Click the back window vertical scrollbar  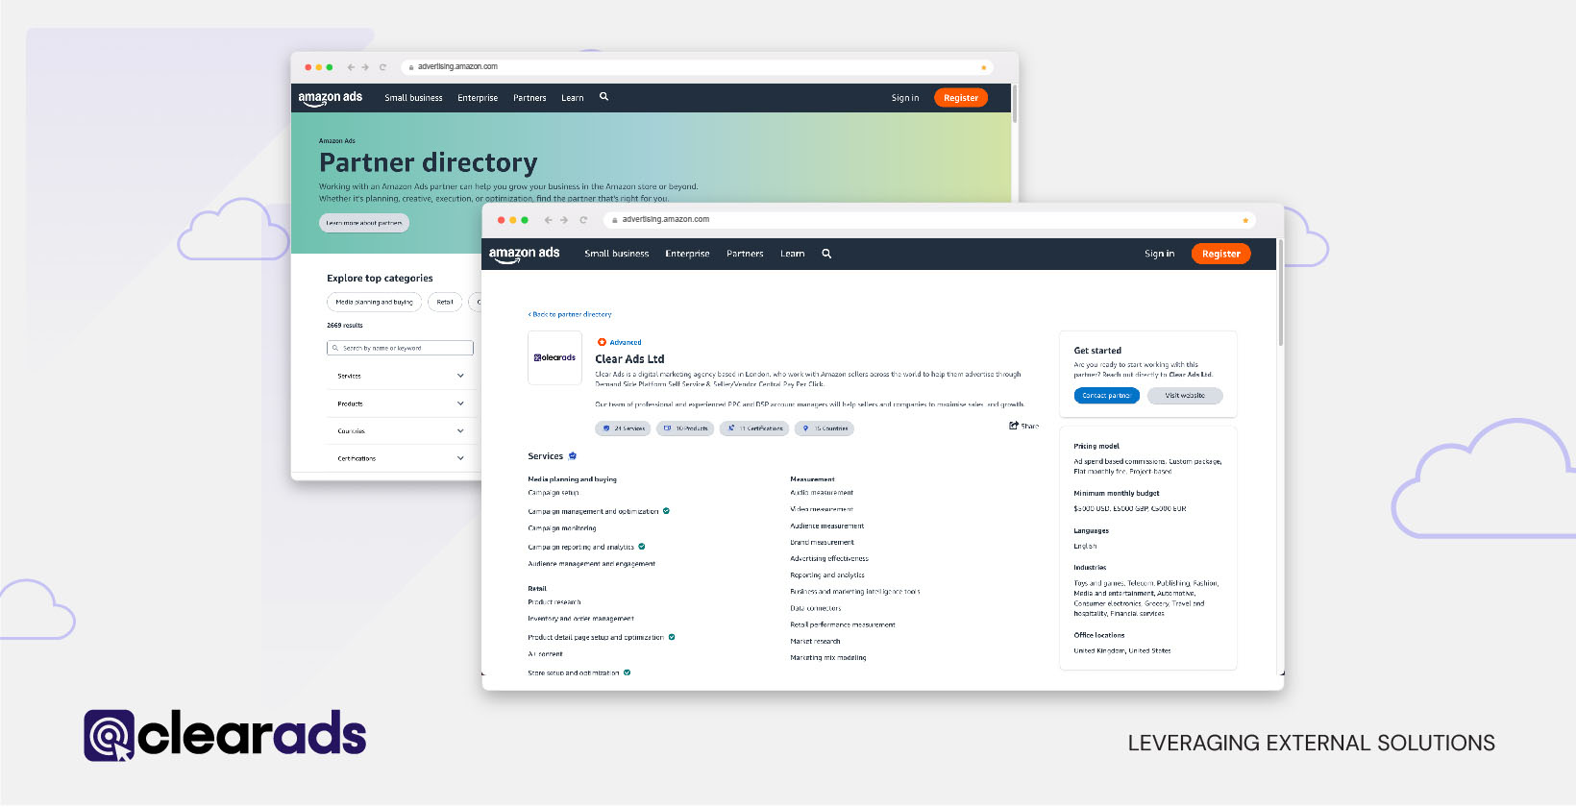point(1014,104)
